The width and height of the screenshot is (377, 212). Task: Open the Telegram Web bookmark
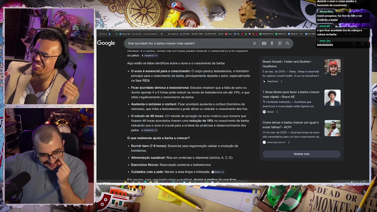point(125,34)
